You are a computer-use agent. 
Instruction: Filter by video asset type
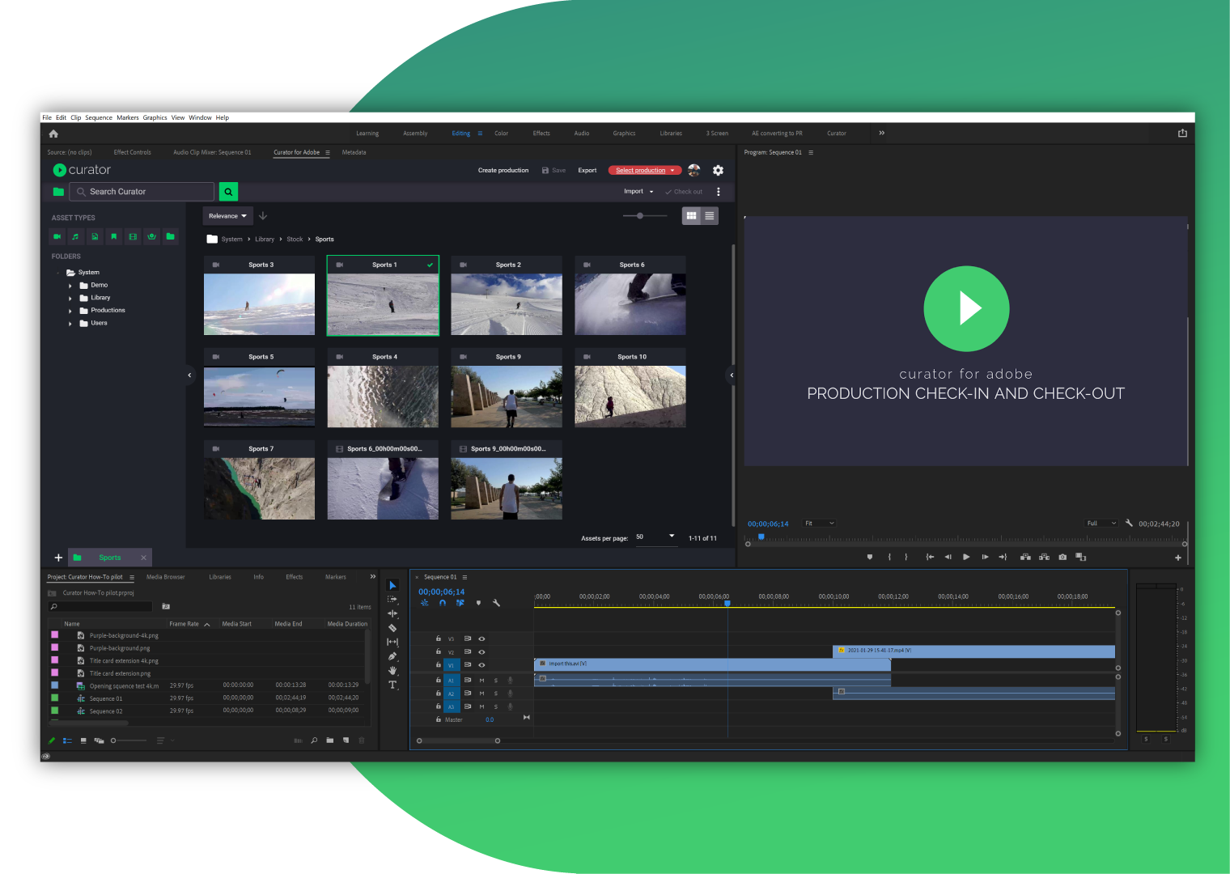pyautogui.click(x=57, y=236)
